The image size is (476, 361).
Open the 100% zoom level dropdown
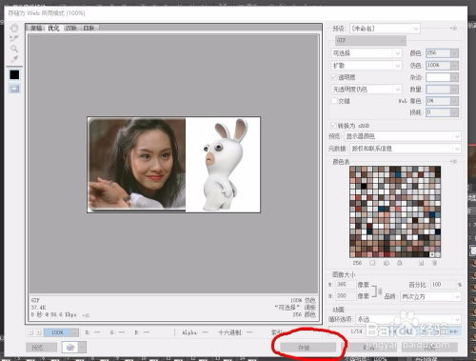61,332
